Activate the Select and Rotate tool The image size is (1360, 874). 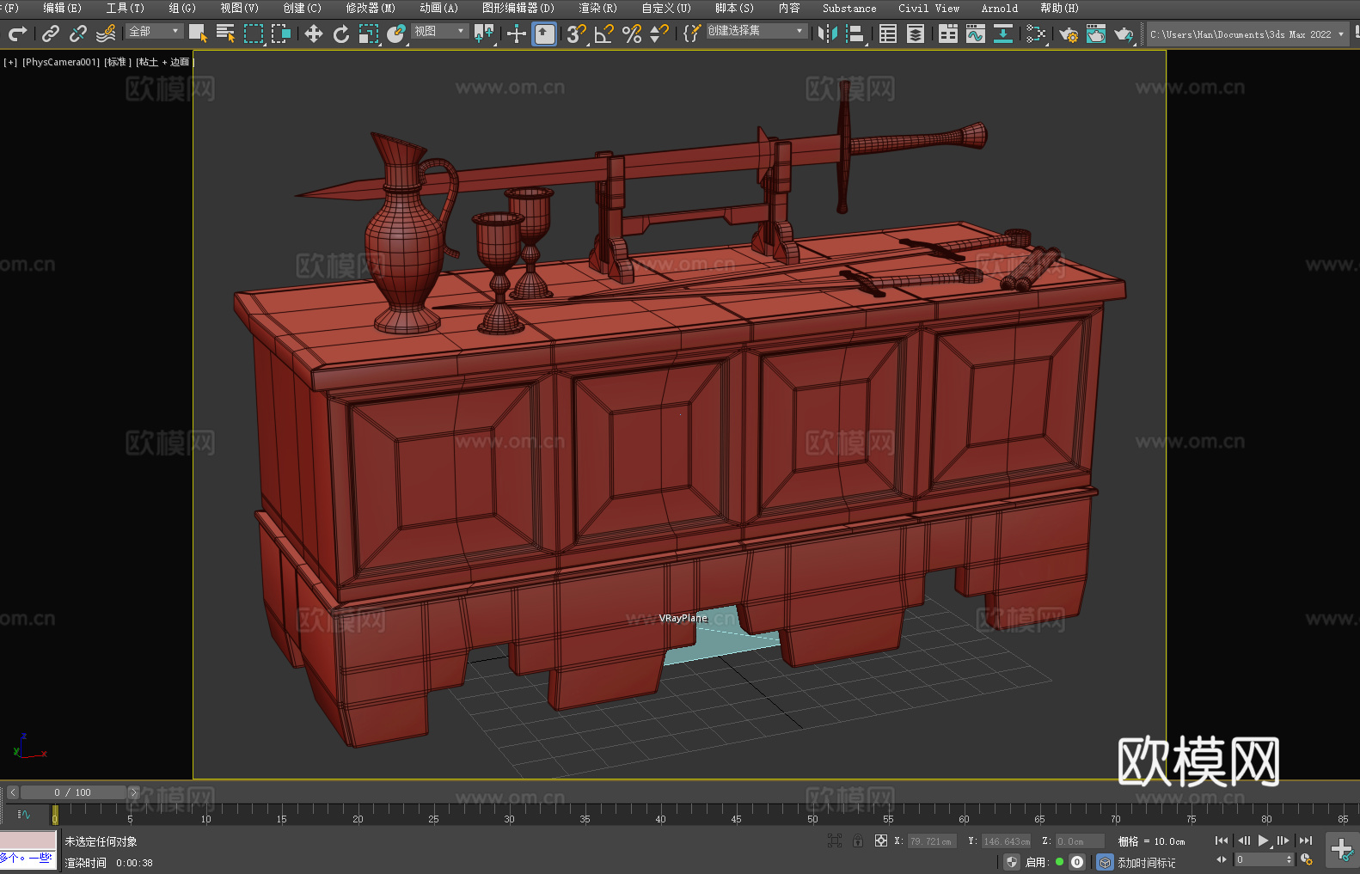pyautogui.click(x=341, y=34)
